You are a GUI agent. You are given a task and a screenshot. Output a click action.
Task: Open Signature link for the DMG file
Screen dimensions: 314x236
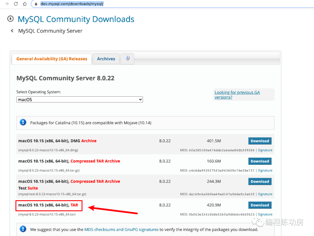[265, 150]
